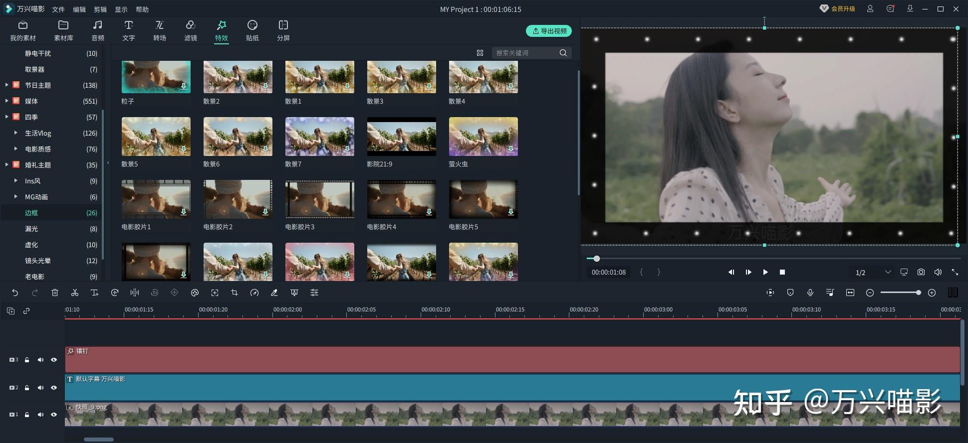
Task: Click the search magnifier icon
Action: pyautogui.click(x=563, y=53)
